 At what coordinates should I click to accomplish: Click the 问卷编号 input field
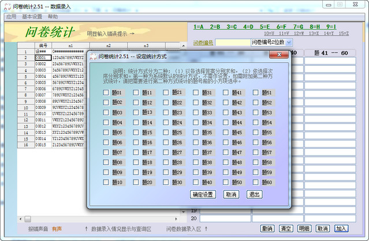tap(233, 43)
